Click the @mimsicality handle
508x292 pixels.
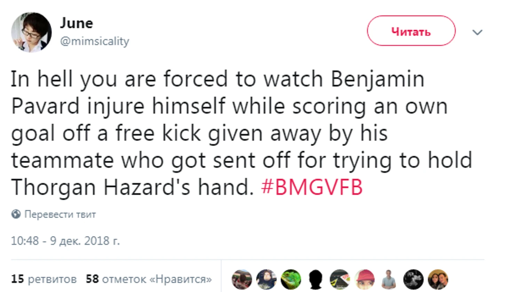[94, 41]
